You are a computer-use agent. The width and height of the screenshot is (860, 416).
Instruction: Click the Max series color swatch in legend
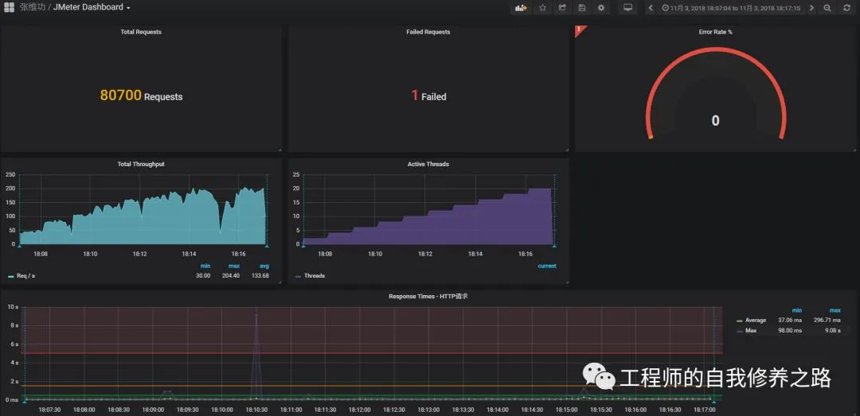[740, 331]
